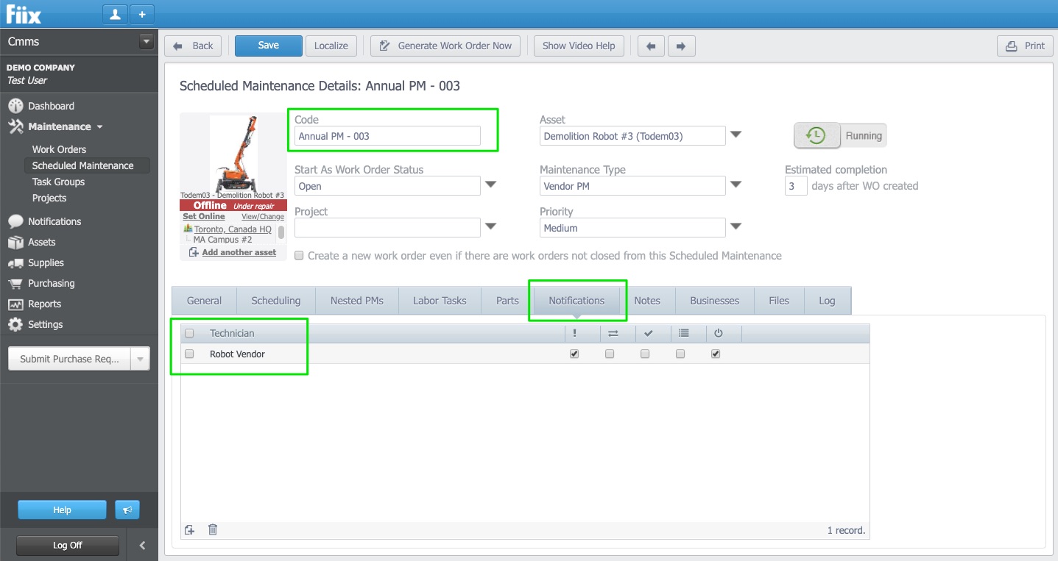Image resolution: width=1058 pixels, height=561 pixels.
Task: Click Generate Work Order Now button
Action: click(x=445, y=46)
